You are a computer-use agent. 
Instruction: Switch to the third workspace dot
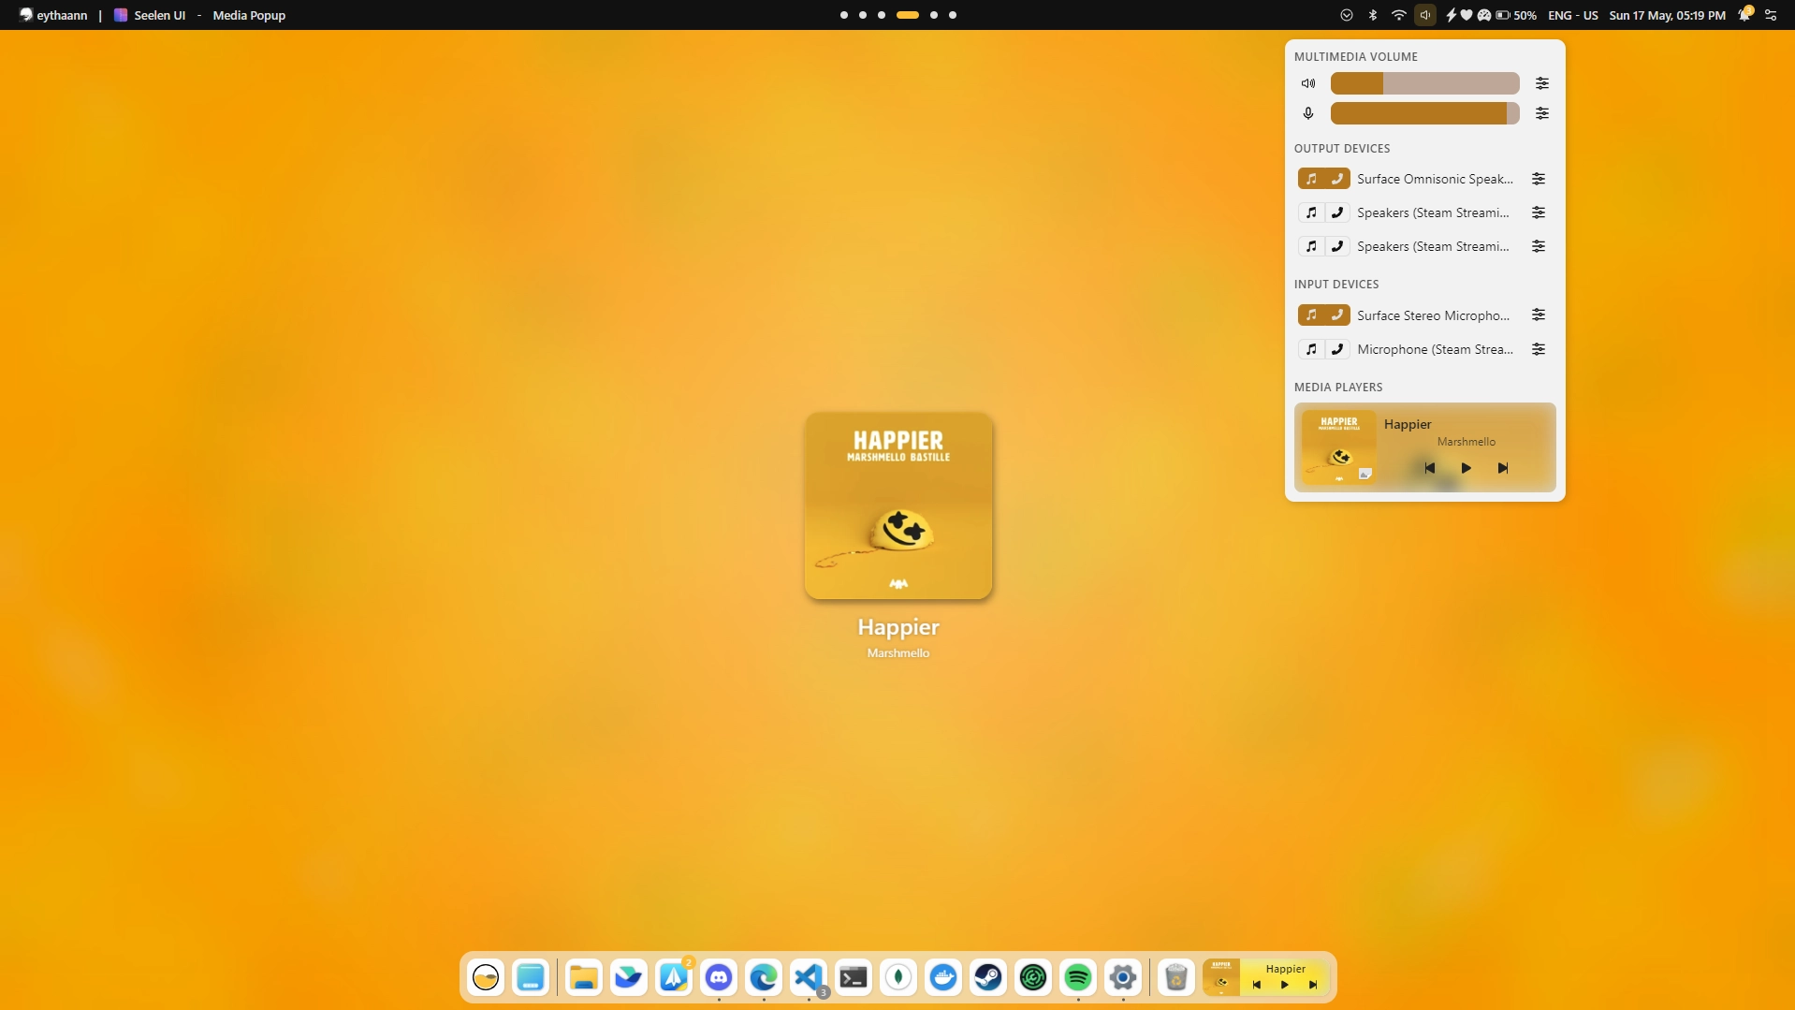click(x=882, y=15)
